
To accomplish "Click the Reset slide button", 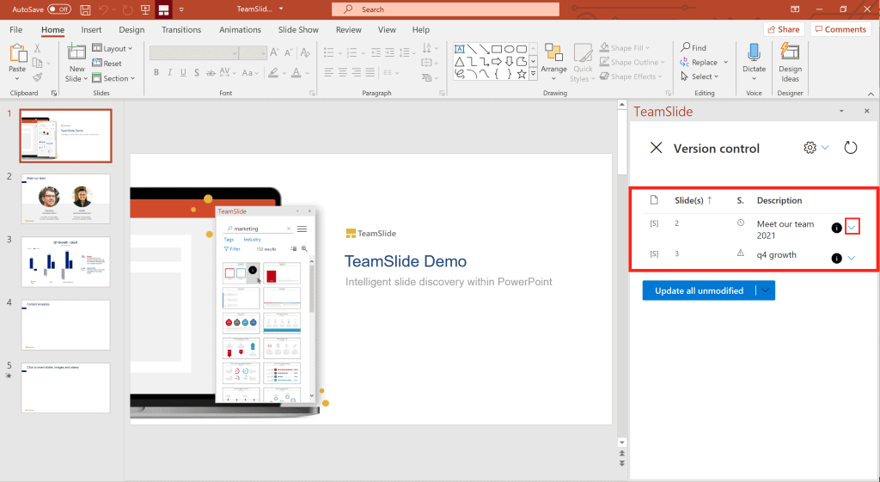I will (107, 64).
